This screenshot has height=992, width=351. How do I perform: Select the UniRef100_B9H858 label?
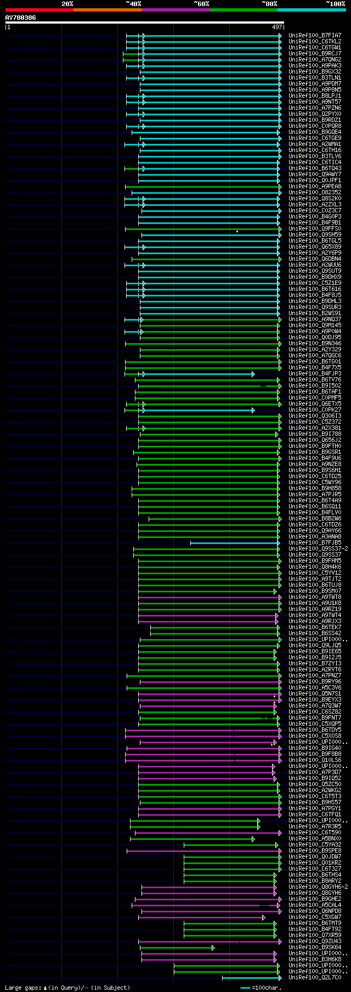tap(315, 489)
